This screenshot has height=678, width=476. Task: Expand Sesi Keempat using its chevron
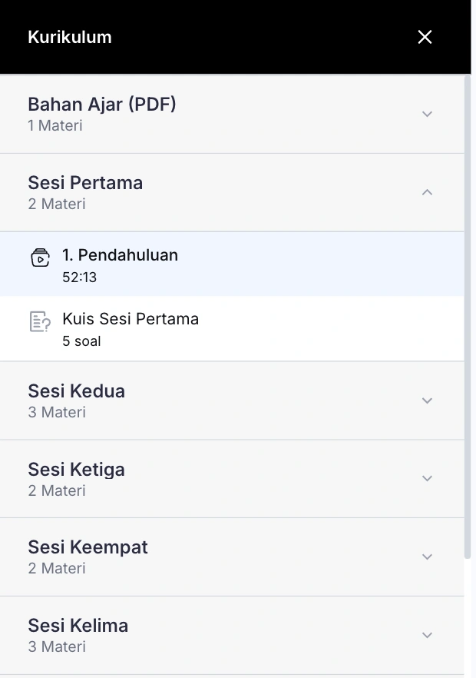[427, 556]
